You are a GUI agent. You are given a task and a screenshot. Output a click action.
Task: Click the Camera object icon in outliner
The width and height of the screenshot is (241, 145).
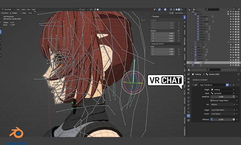pyautogui.click(x=196, y=55)
